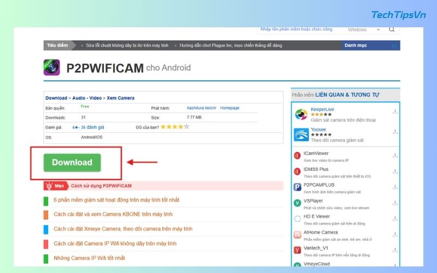Click the Yoosee app icon
Viewport: 437px width, 273px height.
pyautogui.click(x=301, y=134)
